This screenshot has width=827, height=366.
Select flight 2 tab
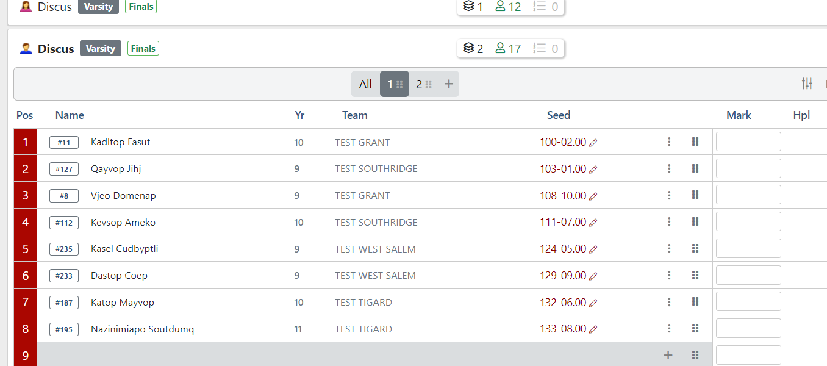pyautogui.click(x=423, y=84)
